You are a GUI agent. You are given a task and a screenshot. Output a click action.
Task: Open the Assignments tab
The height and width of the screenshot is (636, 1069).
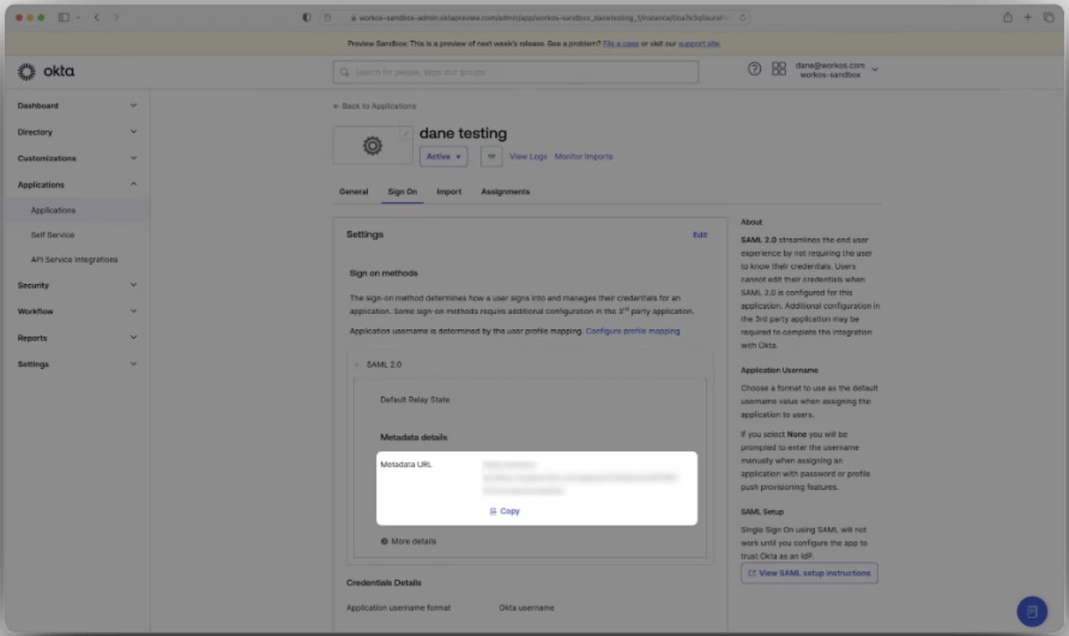point(505,192)
